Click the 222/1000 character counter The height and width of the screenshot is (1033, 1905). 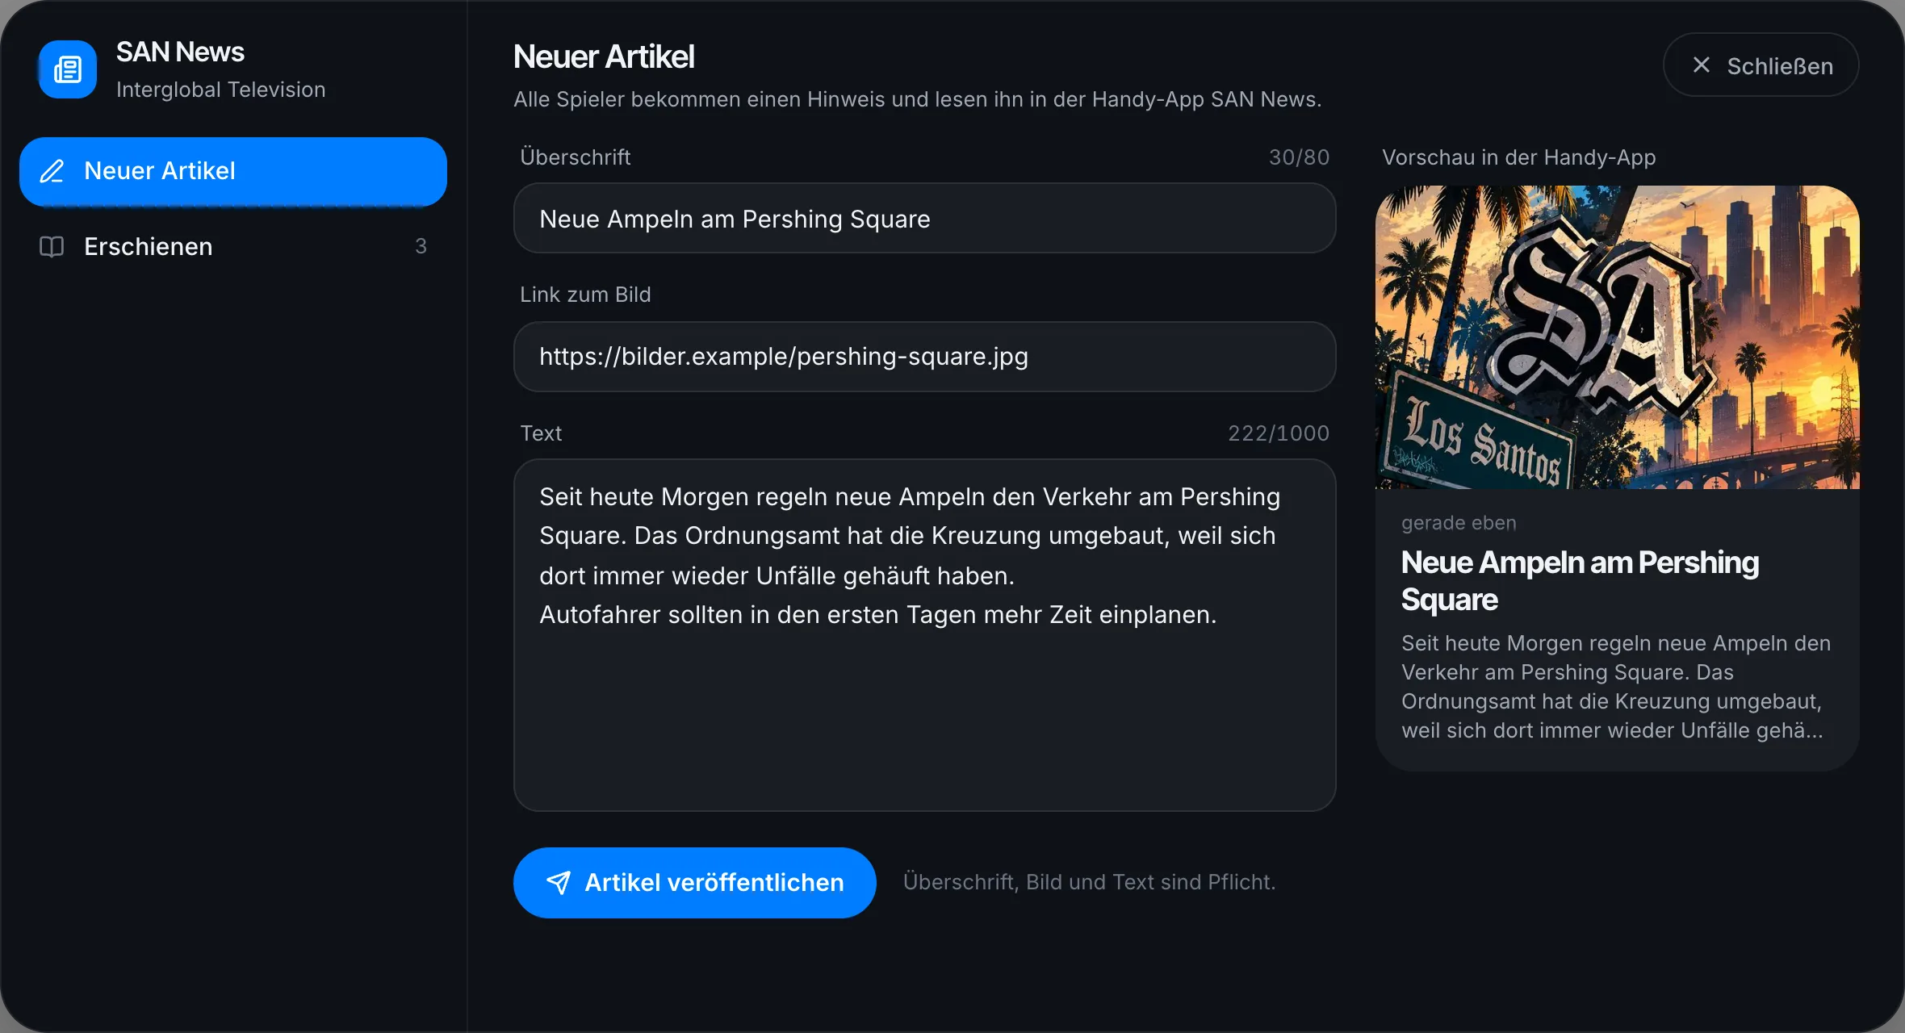pos(1278,433)
